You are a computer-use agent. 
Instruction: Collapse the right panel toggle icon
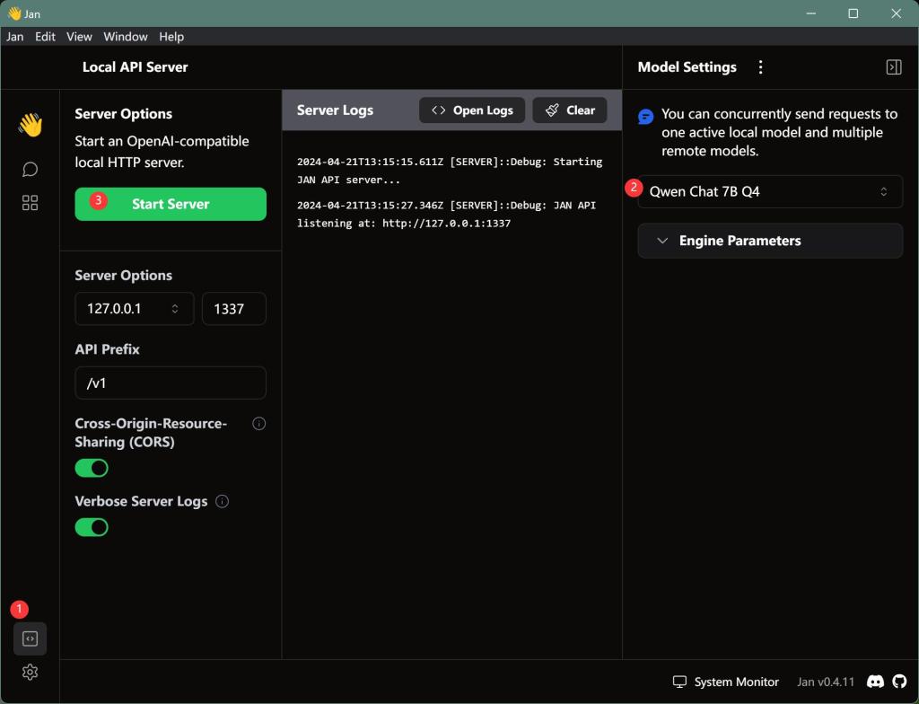click(894, 66)
